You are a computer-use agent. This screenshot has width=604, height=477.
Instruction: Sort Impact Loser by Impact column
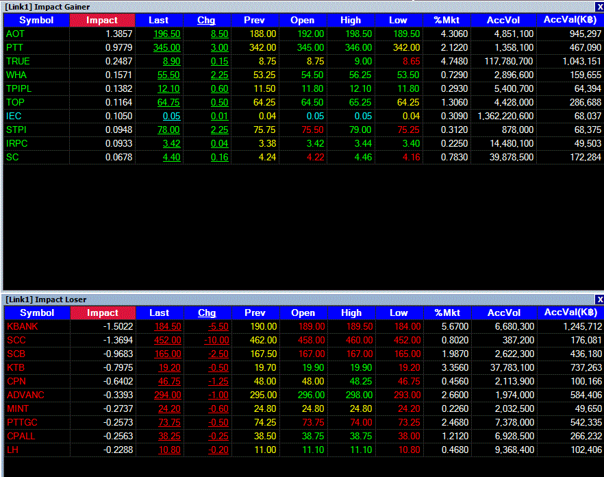point(103,313)
